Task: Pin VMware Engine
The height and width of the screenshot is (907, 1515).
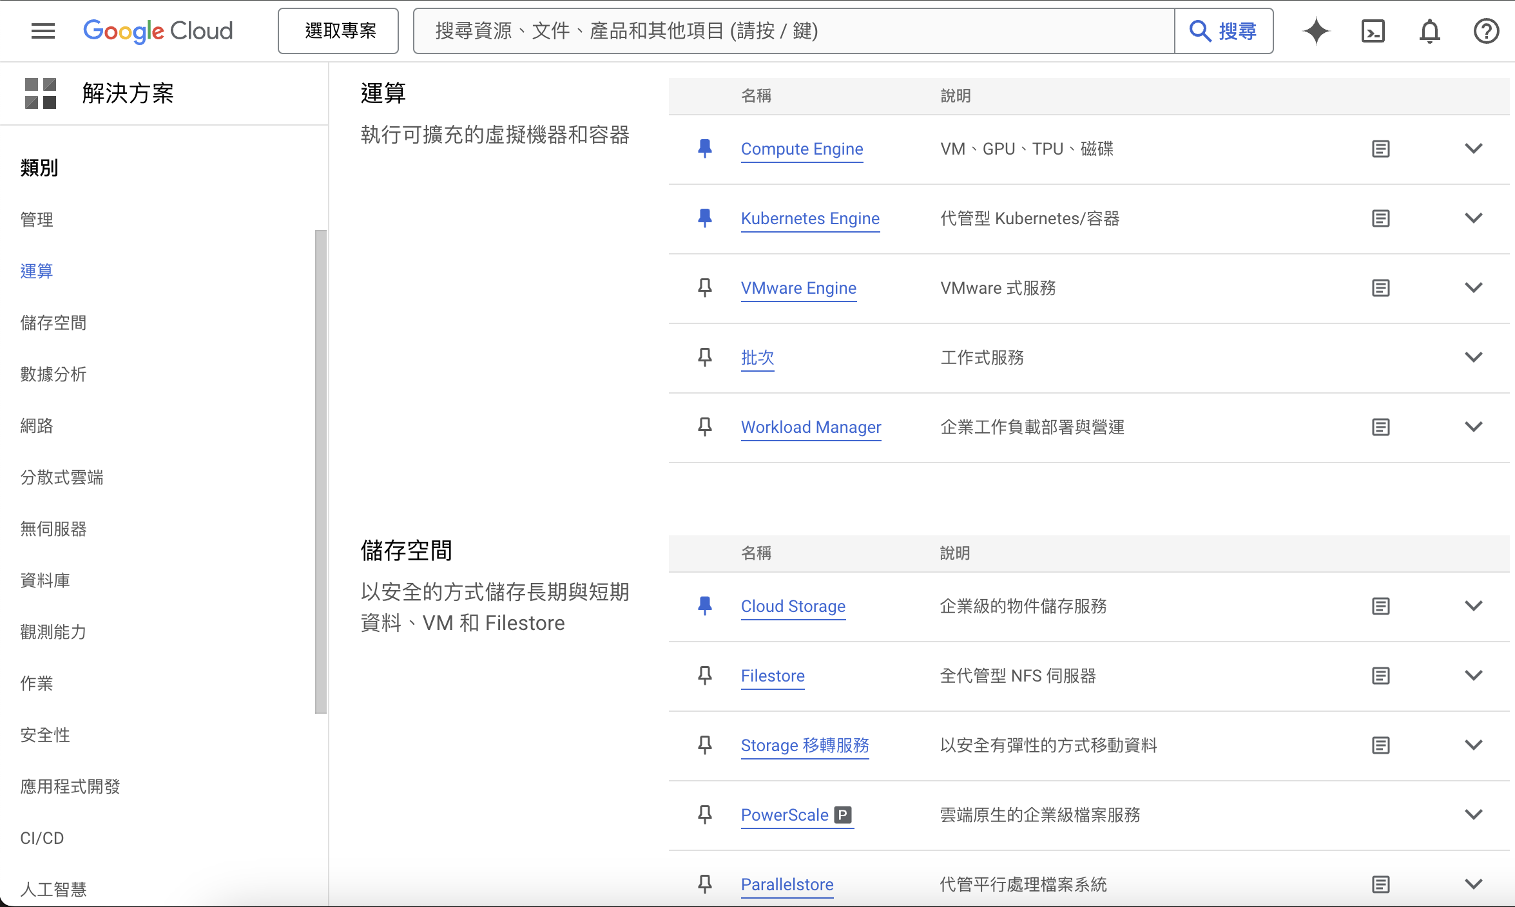Action: [705, 288]
